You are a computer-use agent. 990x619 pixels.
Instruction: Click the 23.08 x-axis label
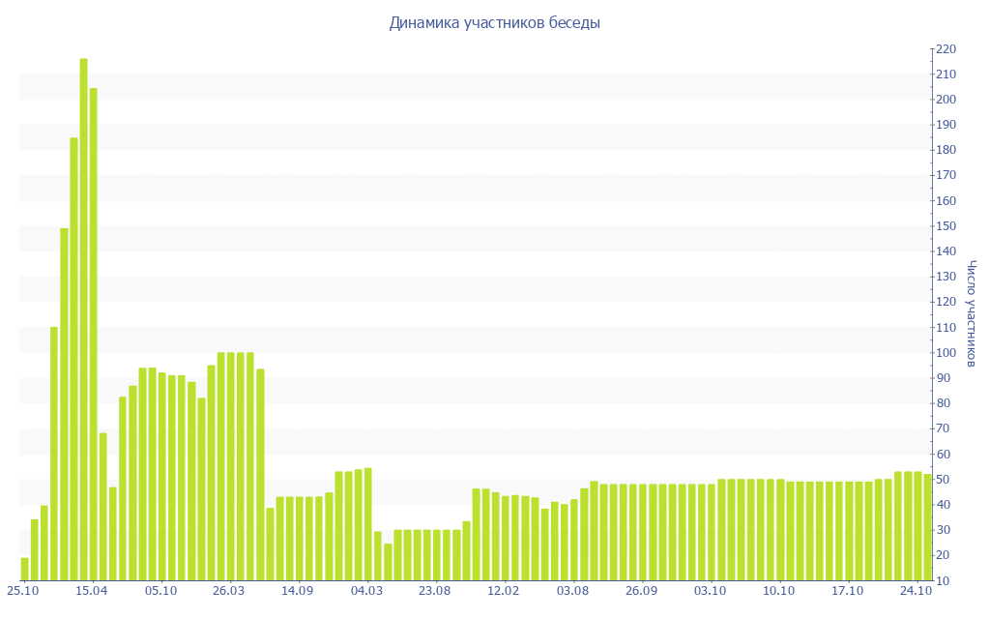(435, 591)
